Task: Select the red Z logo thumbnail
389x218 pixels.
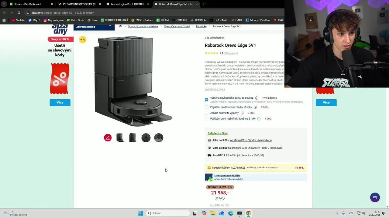Action: pyautogui.click(x=108, y=138)
